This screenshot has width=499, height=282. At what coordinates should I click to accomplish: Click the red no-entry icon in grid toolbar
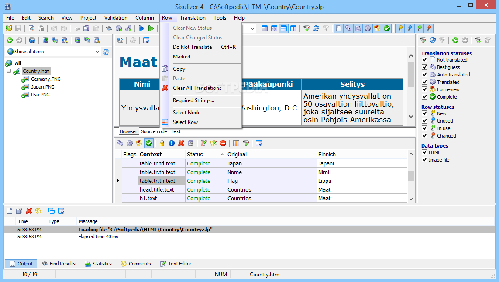point(223,143)
